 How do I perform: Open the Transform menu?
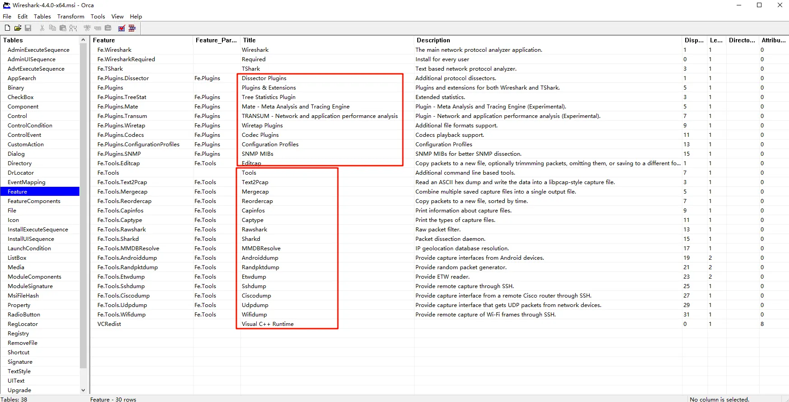[x=71, y=16]
